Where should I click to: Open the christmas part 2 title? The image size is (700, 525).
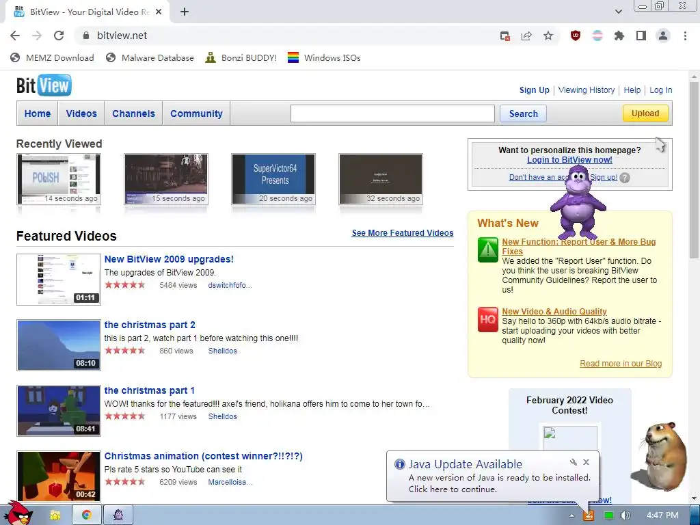pyautogui.click(x=150, y=325)
